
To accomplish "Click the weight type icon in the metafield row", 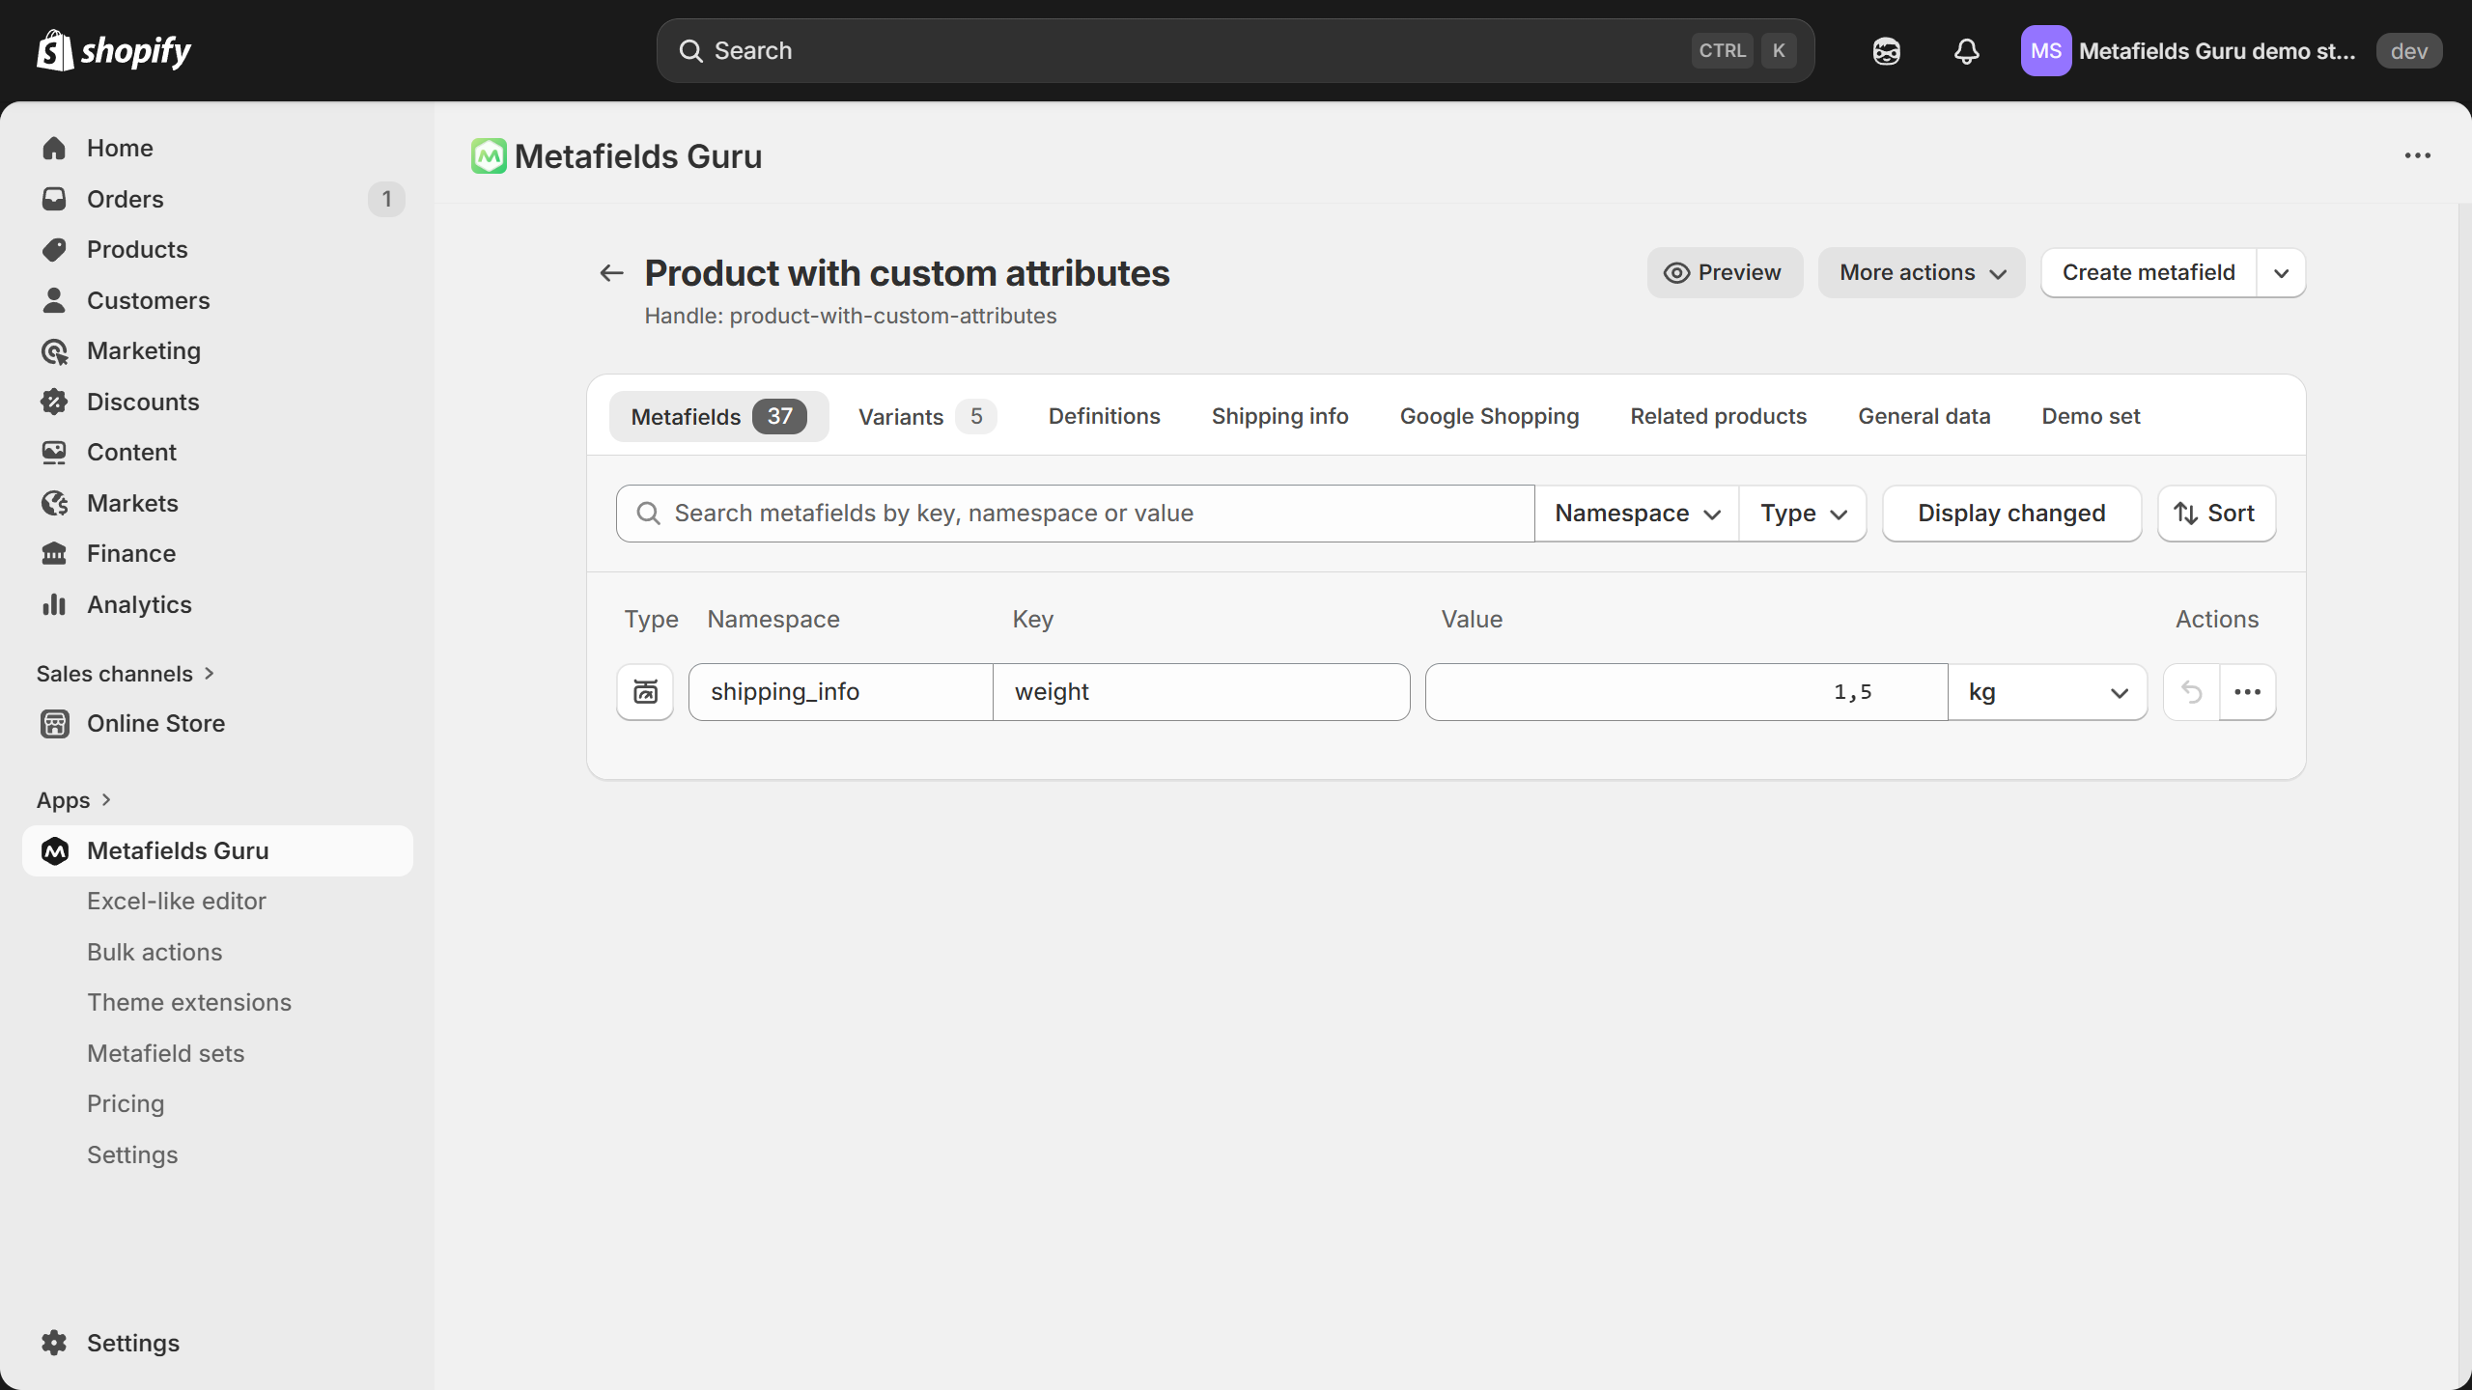I will tap(645, 691).
